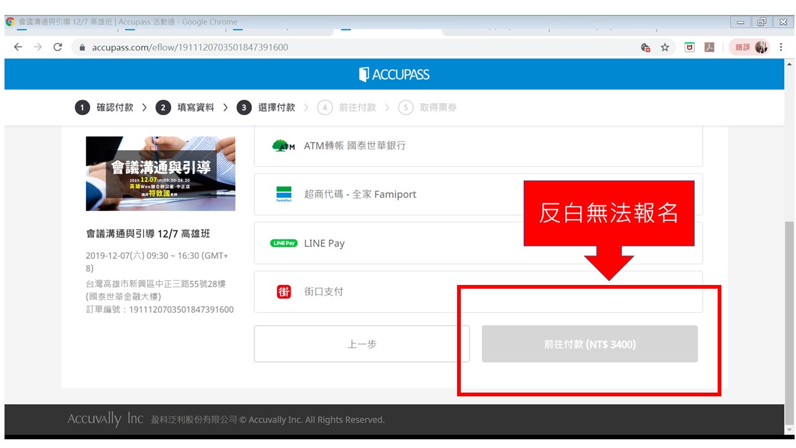The height and width of the screenshot is (448, 796).
Task: Click the site padlock security icon
Action: (x=81, y=47)
